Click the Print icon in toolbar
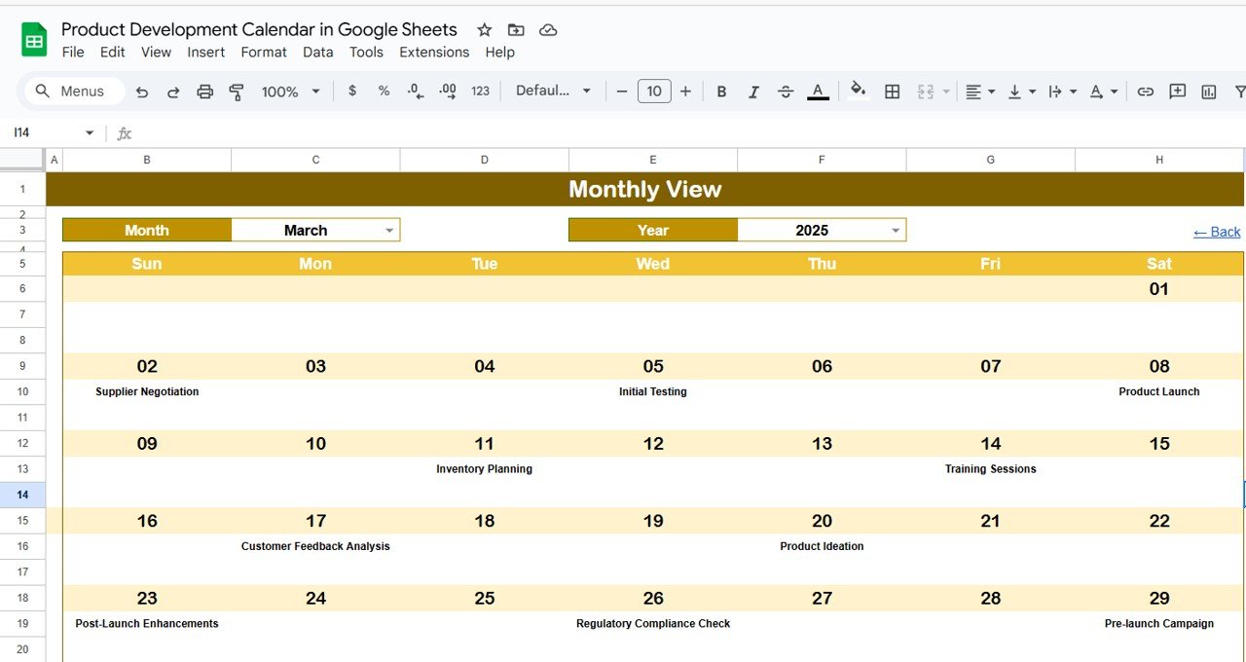Viewport: 1246px width, 662px height. pos(204,92)
